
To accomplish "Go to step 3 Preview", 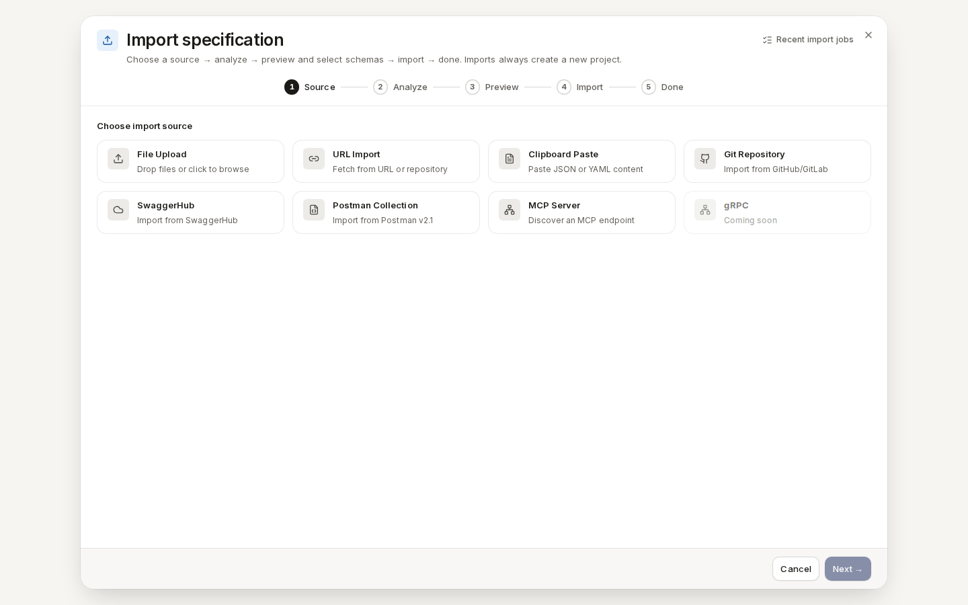I will pyautogui.click(x=492, y=87).
